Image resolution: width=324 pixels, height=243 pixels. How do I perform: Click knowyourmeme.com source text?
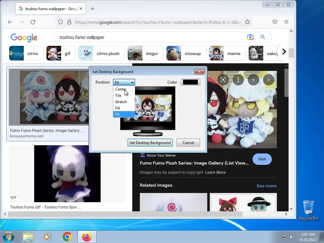[x=27, y=136]
